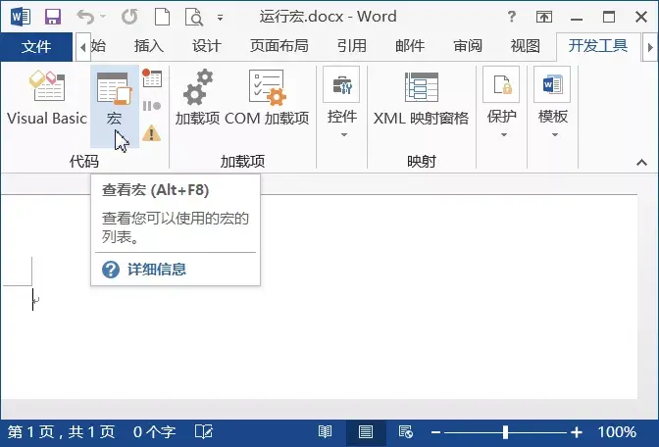Switch to the 页面布局 tab
The image size is (659, 447).
click(279, 46)
